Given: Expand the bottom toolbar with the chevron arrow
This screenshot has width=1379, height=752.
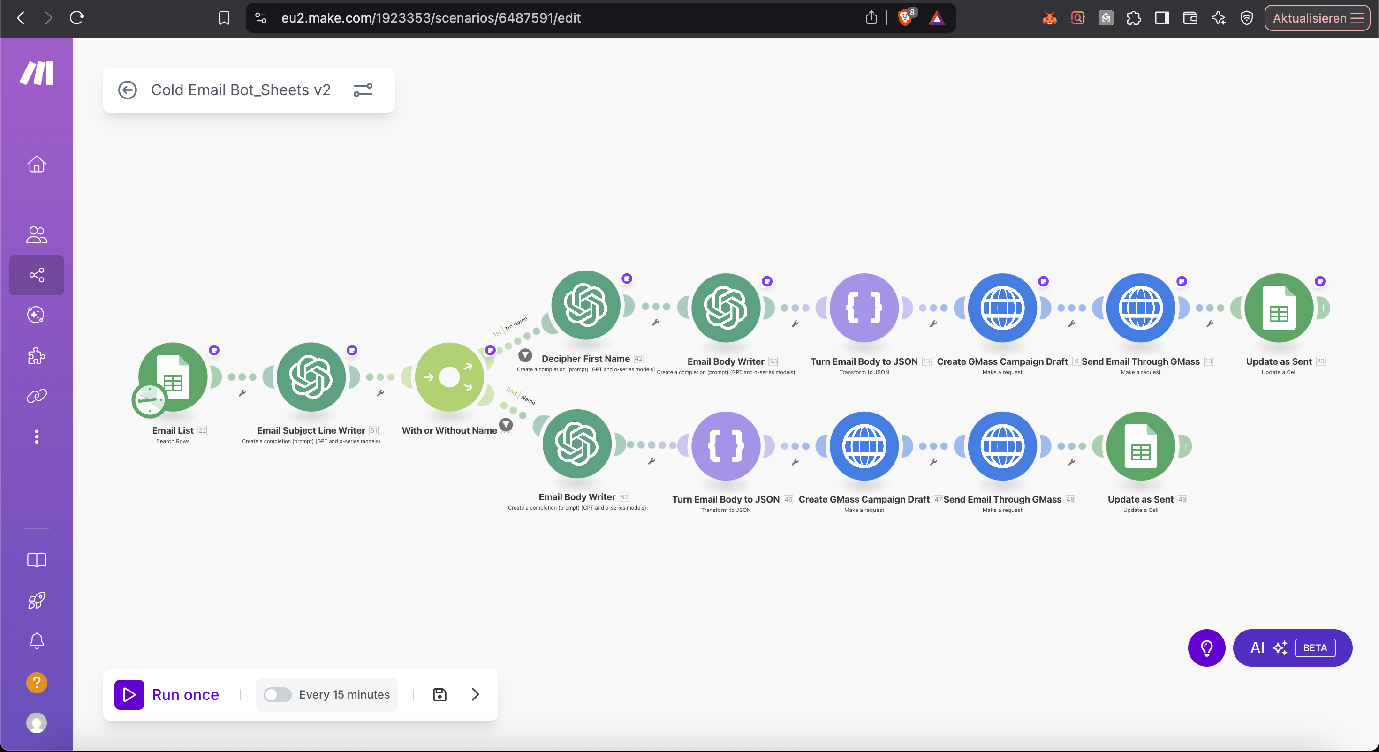Looking at the screenshot, I should coord(475,694).
